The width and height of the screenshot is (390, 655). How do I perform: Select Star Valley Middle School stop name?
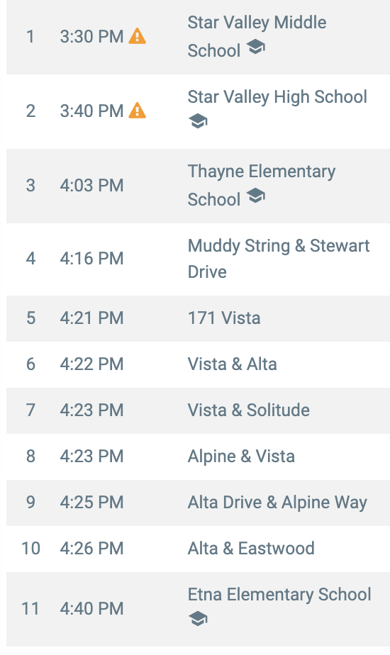257,36
